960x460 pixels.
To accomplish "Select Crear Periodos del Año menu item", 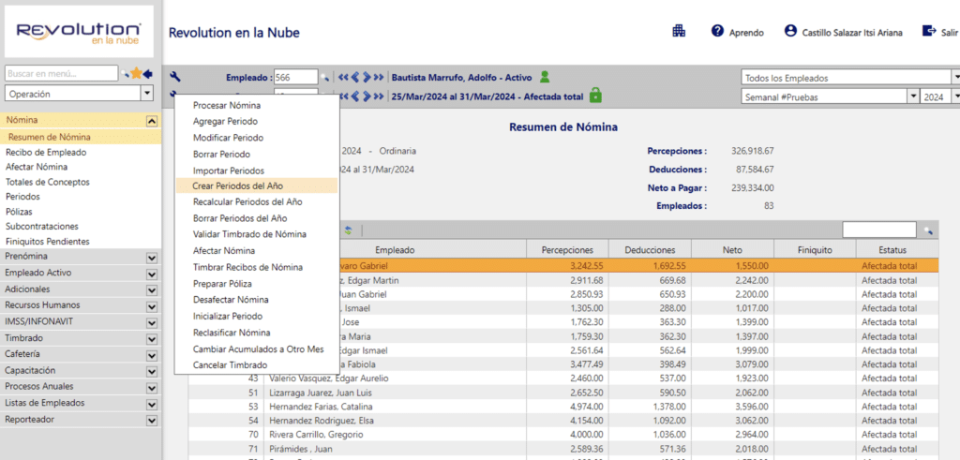I will tap(247, 185).
